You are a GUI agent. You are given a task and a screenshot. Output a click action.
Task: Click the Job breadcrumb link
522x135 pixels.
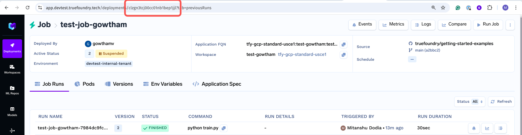(x=44, y=25)
